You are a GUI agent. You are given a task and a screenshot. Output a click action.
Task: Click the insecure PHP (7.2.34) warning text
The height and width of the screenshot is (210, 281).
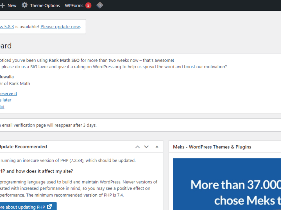pos(68,160)
